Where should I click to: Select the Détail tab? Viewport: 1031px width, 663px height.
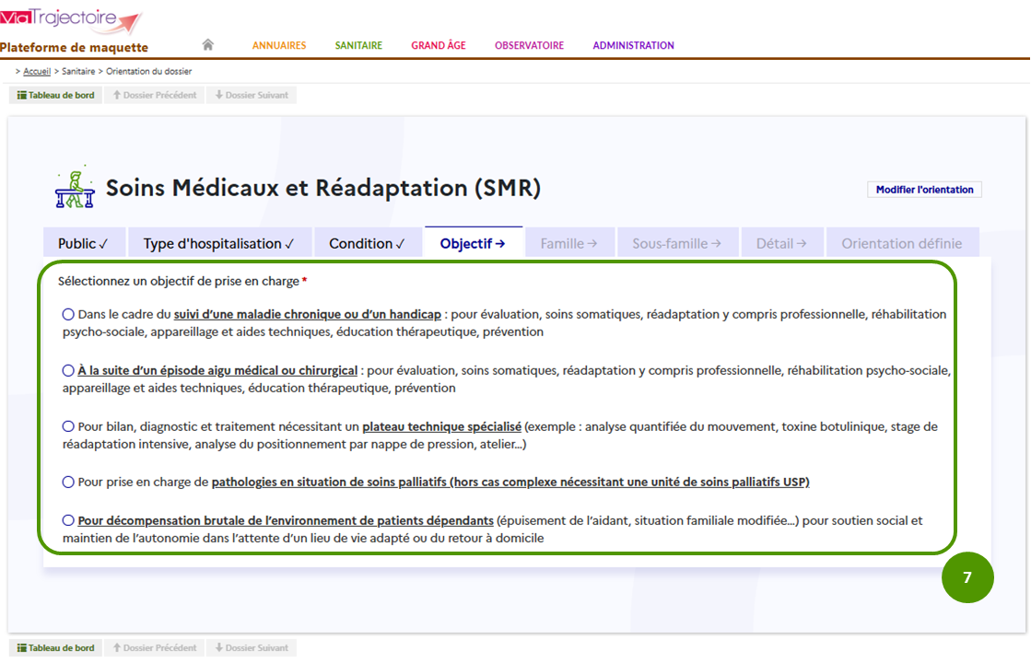(781, 243)
